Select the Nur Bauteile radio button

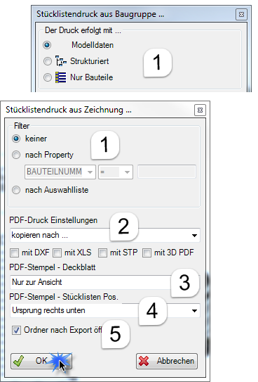pos(48,77)
